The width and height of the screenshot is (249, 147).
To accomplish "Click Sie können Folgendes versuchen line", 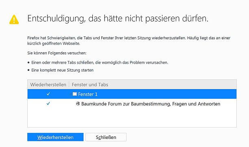I will (x=57, y=53).
